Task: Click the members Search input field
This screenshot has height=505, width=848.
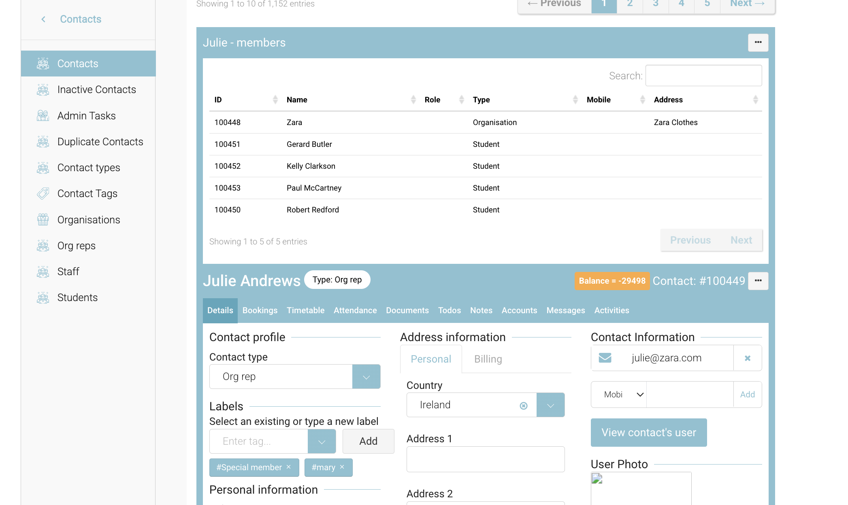Action: [703, 76]
